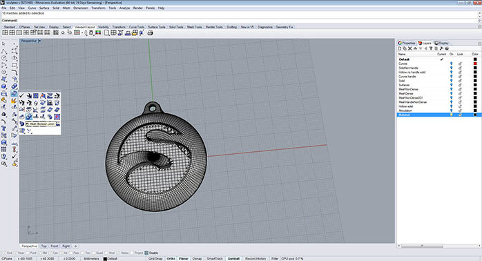Click the Properties panel color wheel icon
The height and width of the screenshot is (261, 482).
click(400, 43)
